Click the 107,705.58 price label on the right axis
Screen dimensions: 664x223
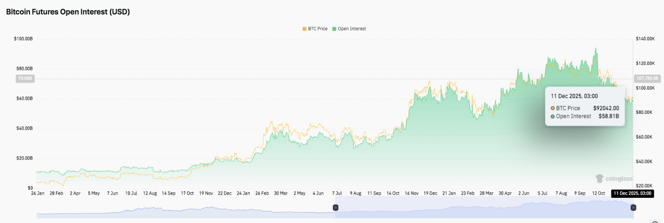click(x=646, y=78)
